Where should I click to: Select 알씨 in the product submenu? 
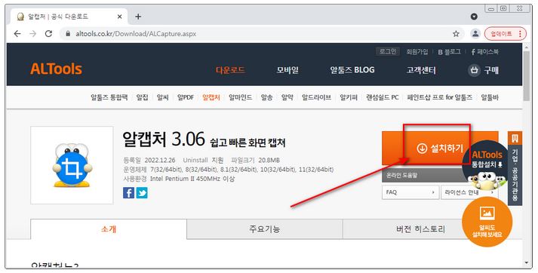pos(163,97)
